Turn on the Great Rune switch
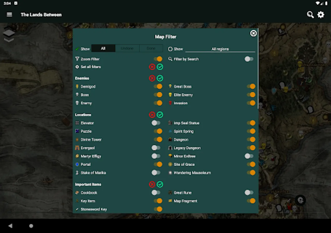The width and height of the screenshot is (331, 233). tap(249, 193)
